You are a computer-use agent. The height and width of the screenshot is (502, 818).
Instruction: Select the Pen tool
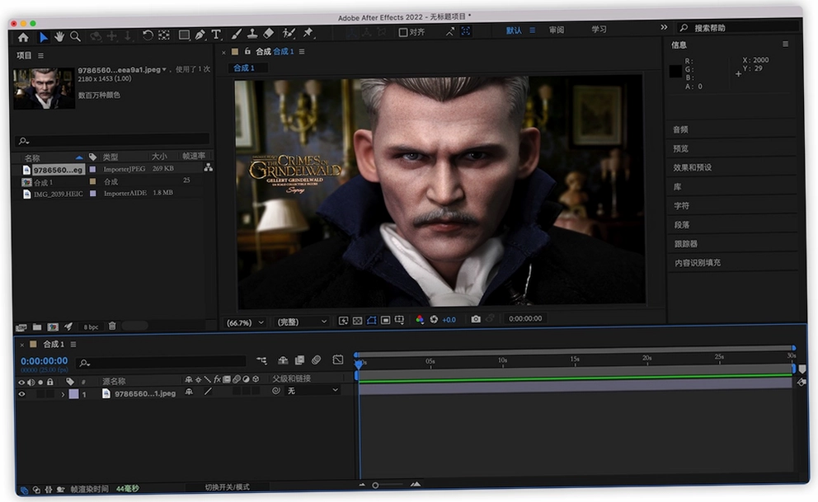click(x=200, y=35)
